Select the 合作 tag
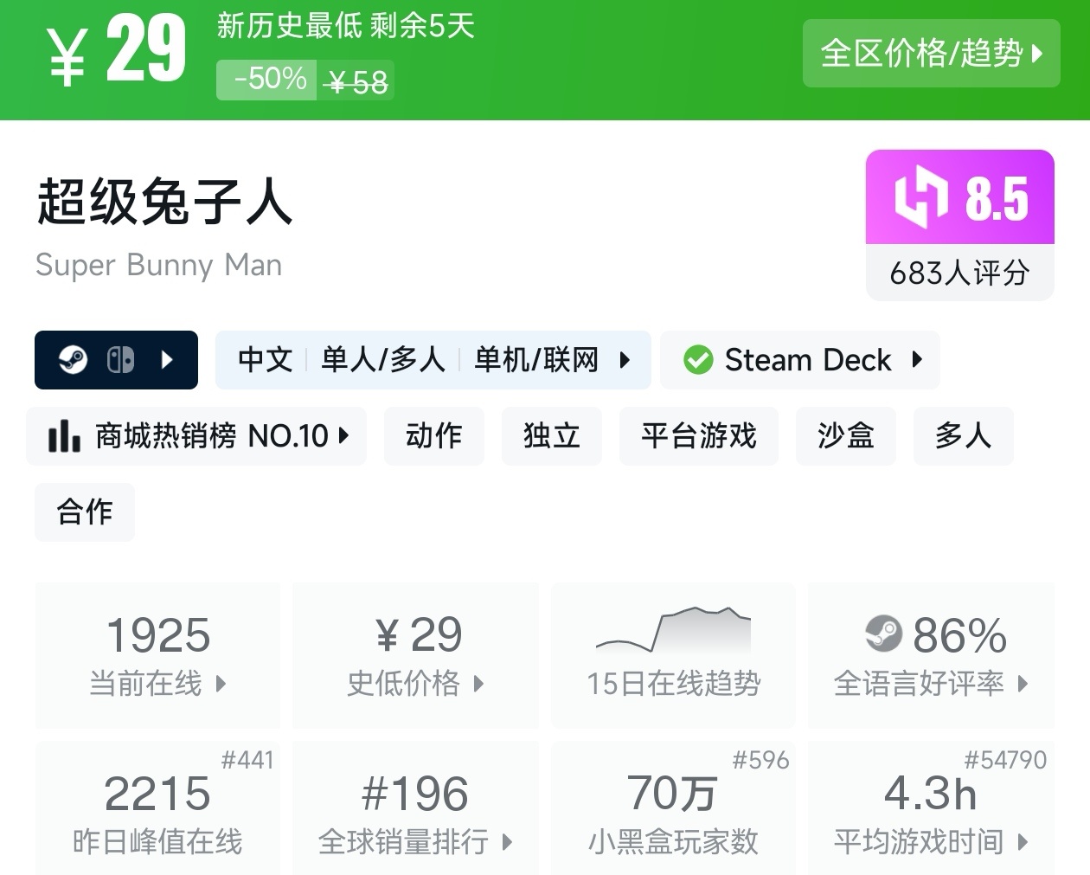 tap(85, 512)
